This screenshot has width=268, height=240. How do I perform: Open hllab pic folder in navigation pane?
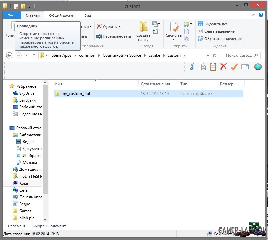(x=23, y=218)
